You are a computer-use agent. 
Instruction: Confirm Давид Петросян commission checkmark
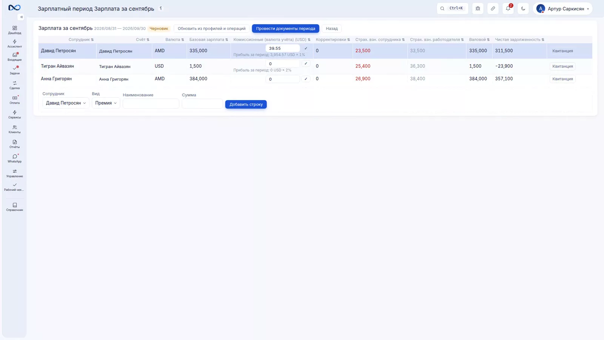tap(306, 48)
